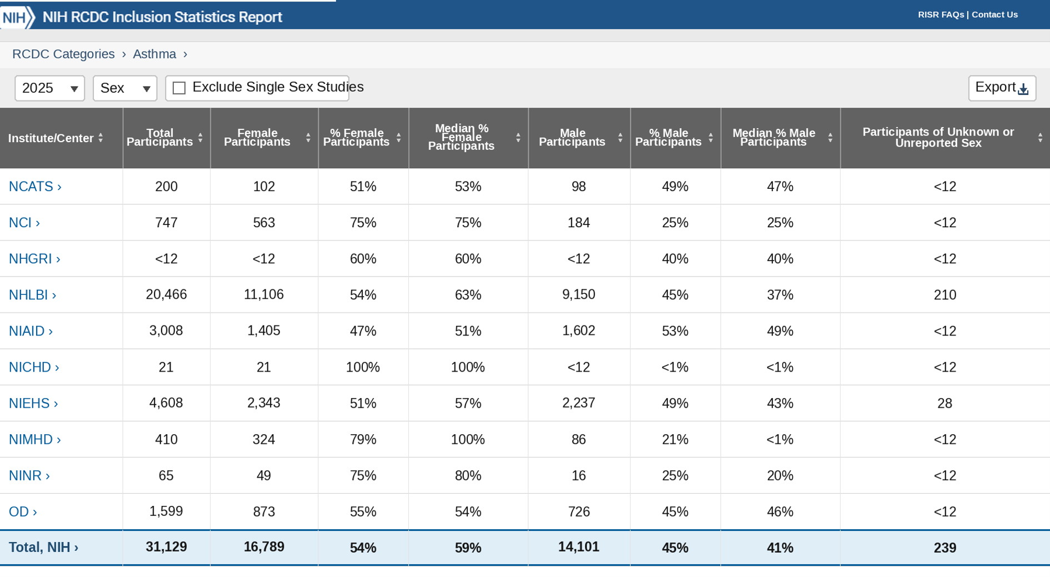This screenshot has width=1050, height=577.
Task: Select OD male participants value 726
Action: tap(579, 511)
